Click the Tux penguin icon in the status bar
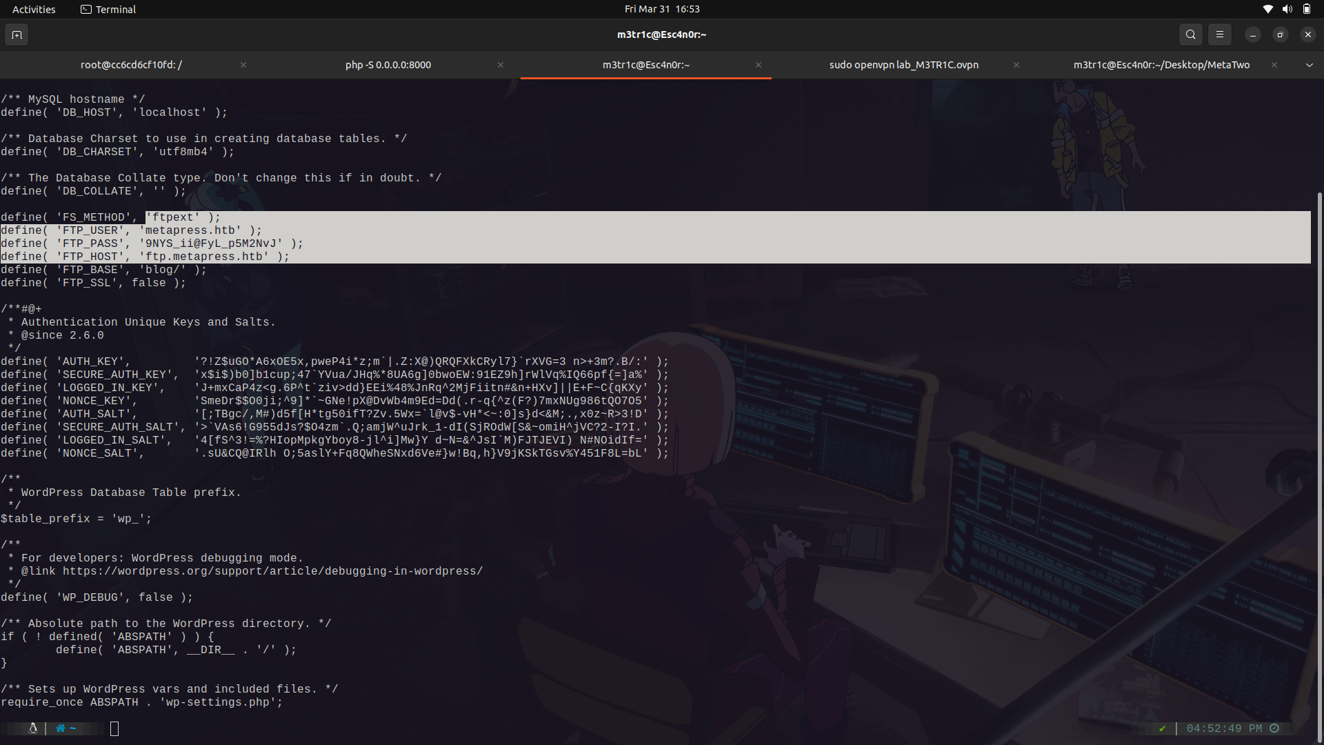The height and width of the screenshot is (745, 1324). point(32,728)
